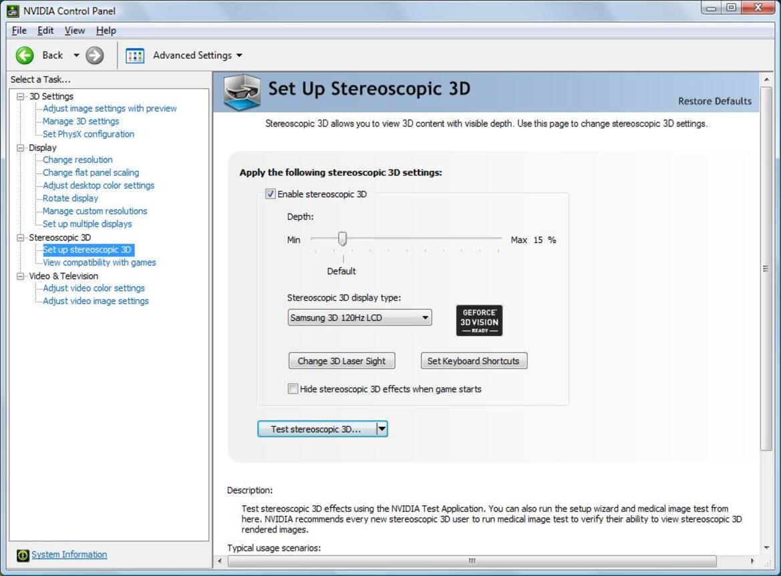Select Adjust desktop color settings task

coord(99,185)
